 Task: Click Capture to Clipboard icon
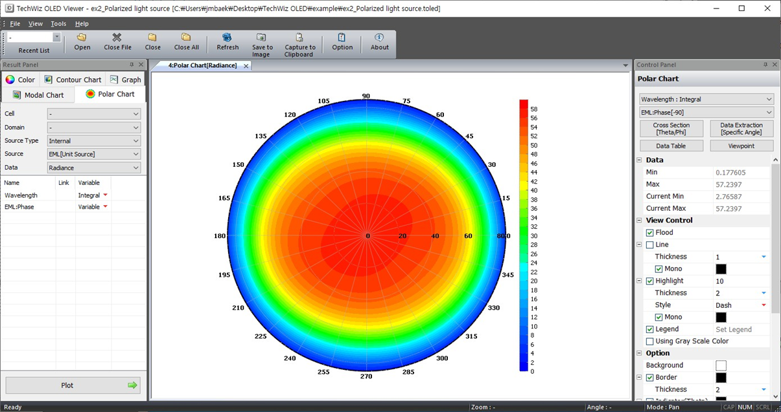[x=299, y=38]
